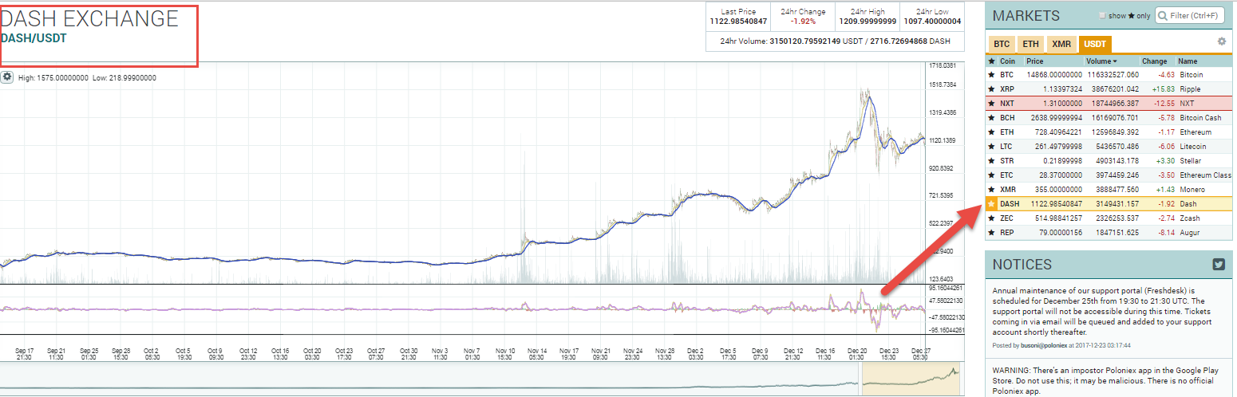Open chart settings gear icon
The width and height of the screenshot is (1237, 397).
[7, 77]
